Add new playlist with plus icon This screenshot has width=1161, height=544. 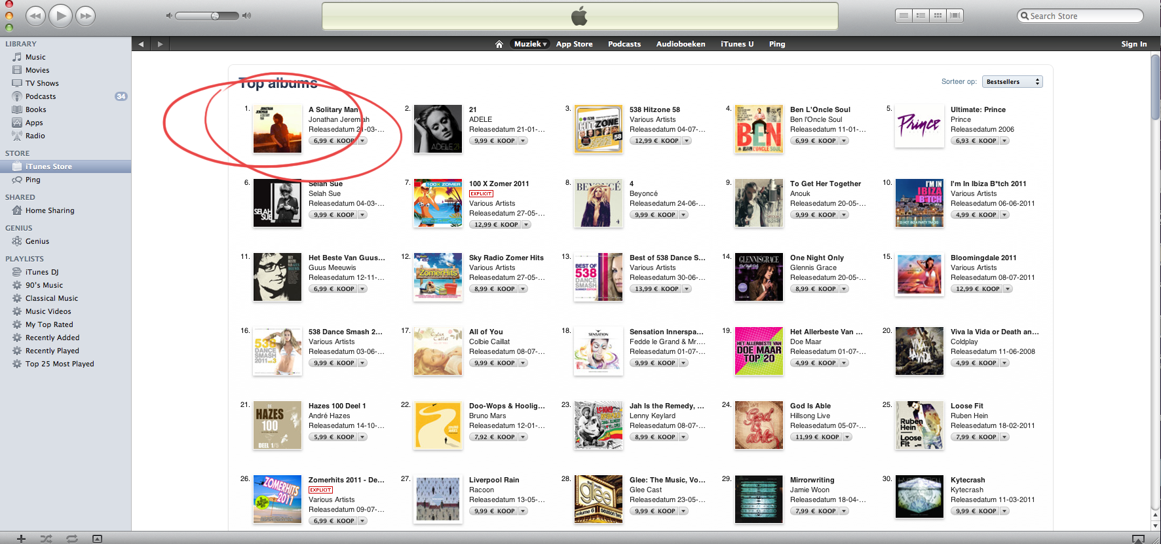coord(21,539)
